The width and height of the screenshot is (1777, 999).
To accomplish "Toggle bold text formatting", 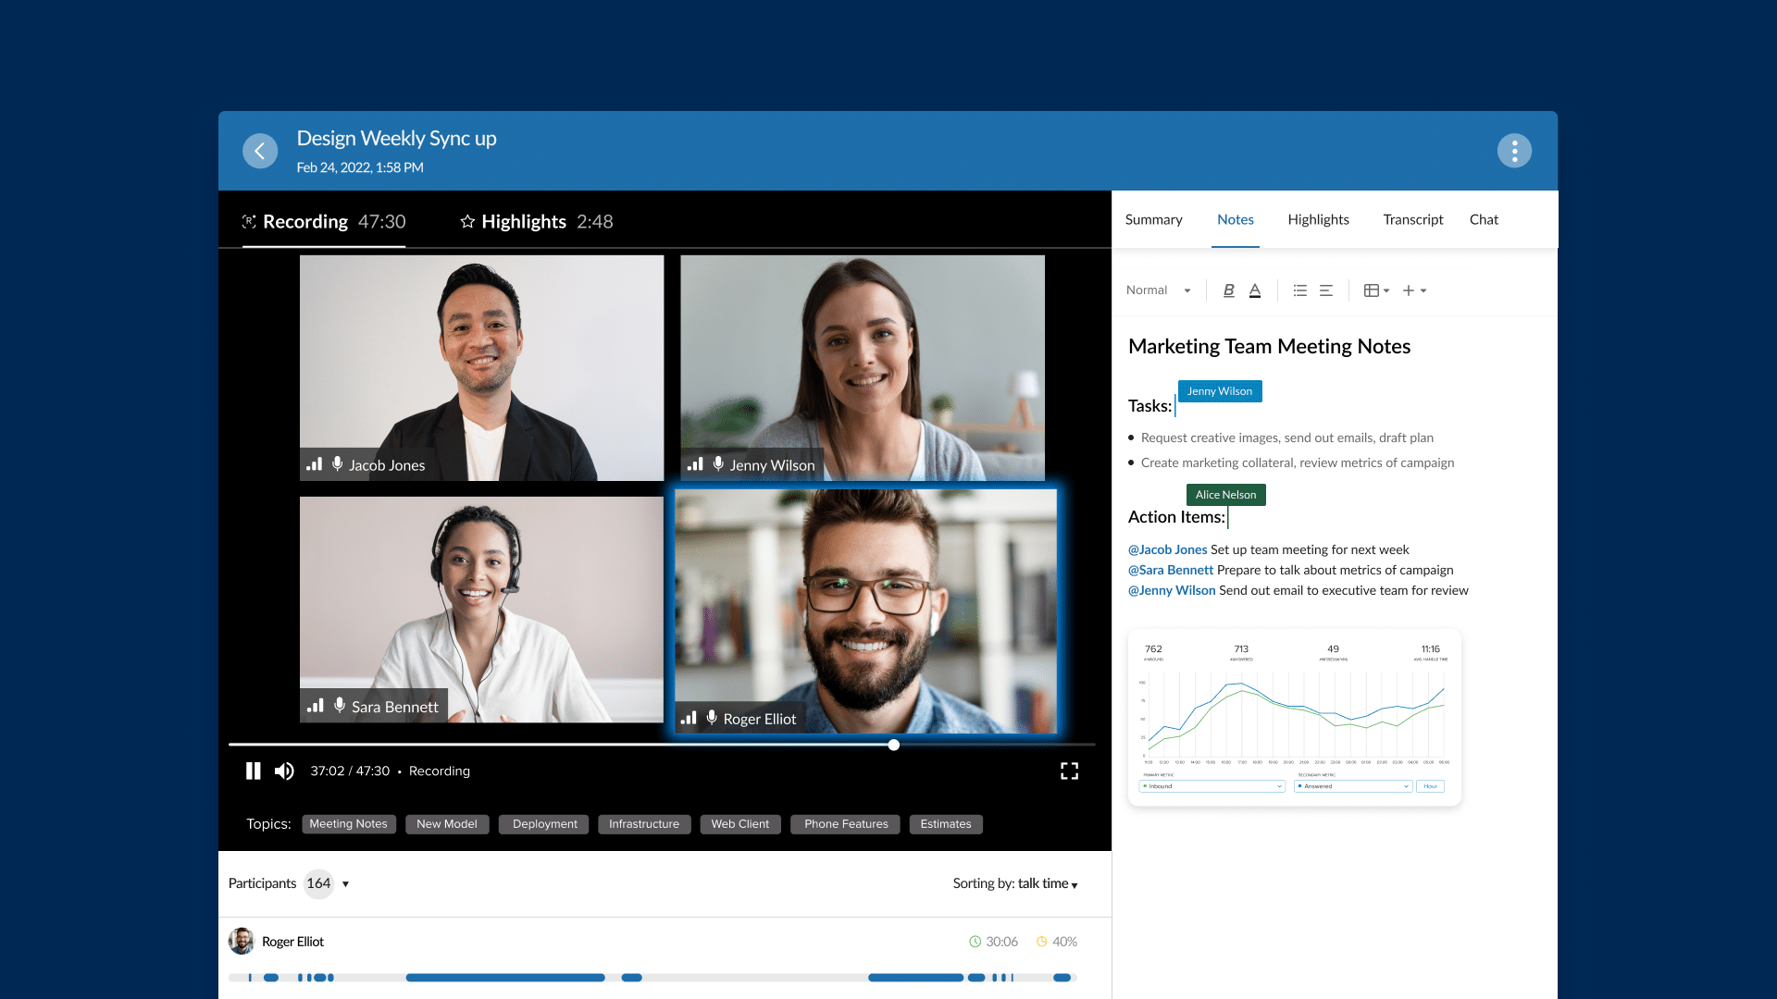I will [x=1228, y=290].
